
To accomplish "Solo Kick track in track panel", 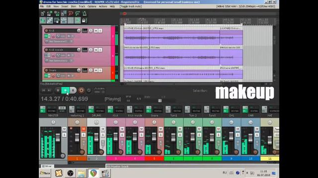I will tap(100, 31).
